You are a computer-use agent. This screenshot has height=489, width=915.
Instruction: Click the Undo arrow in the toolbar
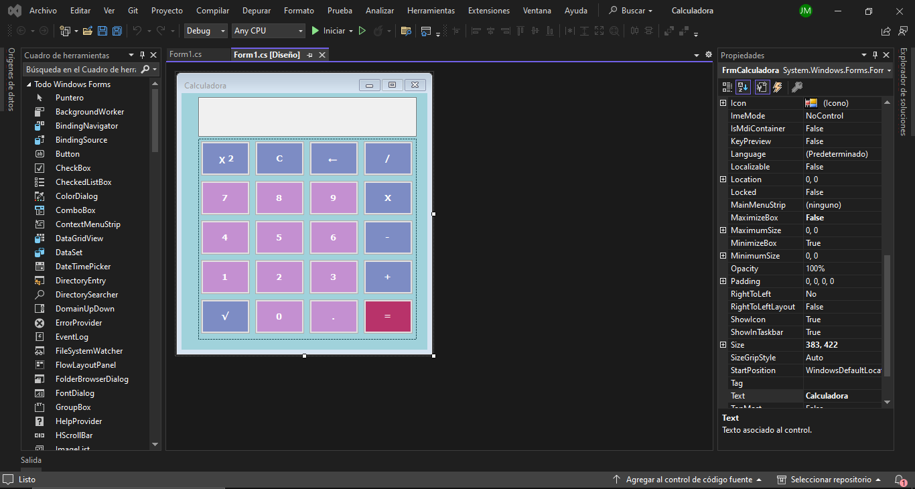137,31
